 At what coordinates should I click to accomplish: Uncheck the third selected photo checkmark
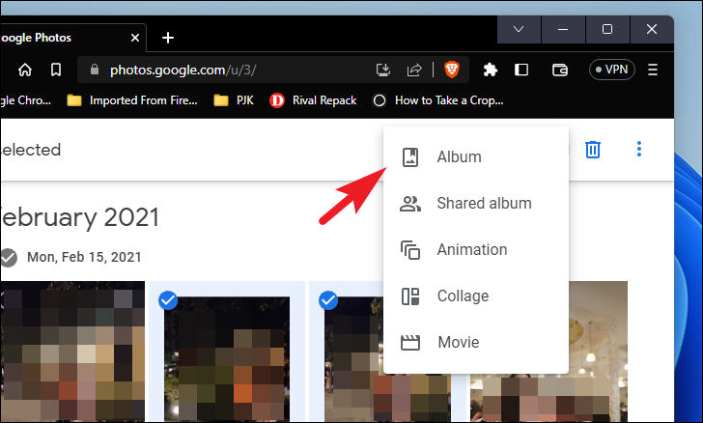[328, 300]
